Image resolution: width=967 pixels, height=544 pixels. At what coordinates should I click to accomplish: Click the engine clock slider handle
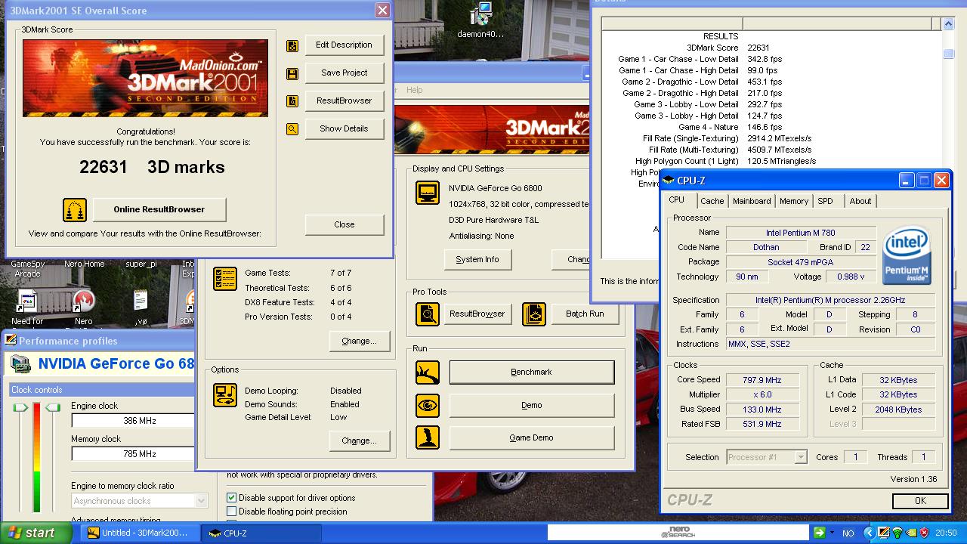20,408
